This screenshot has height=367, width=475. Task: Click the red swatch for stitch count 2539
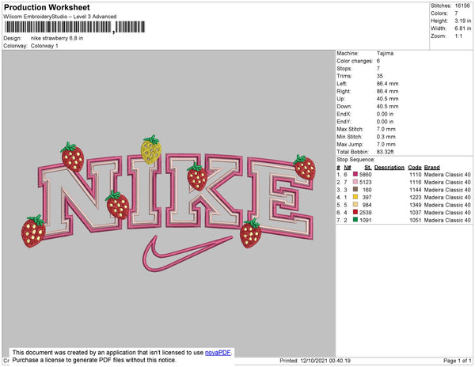point(355,212)
